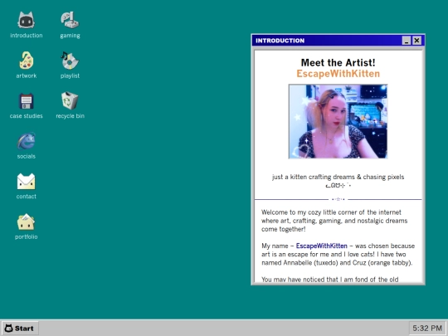Open the introduction cat icon
Image resolution: width=448 pixels, height=336 pixels.
[27, 20]
